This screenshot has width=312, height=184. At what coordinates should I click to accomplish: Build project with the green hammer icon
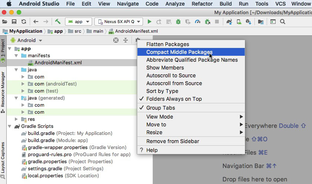[58, 22]
